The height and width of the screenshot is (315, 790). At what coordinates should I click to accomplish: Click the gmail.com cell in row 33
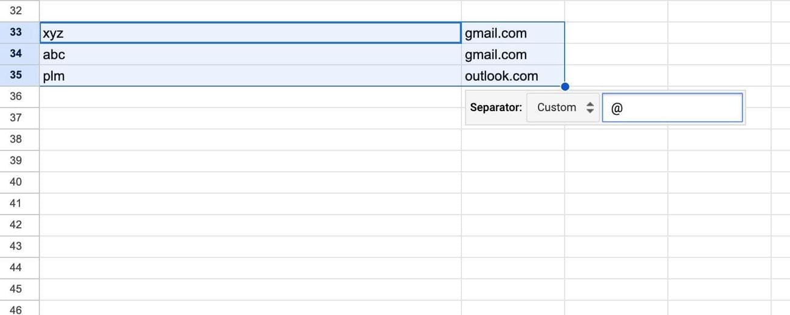512,33
